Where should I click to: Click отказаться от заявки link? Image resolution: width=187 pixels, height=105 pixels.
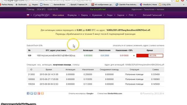tap(123, 45)
